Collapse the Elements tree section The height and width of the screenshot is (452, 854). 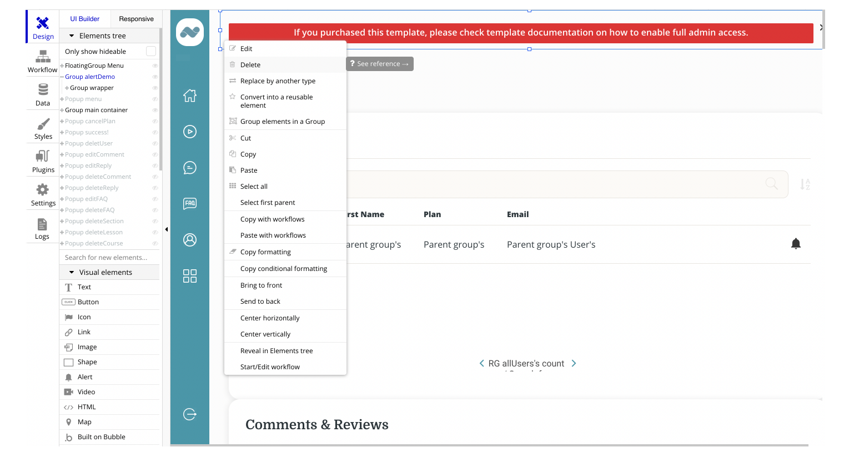pyautogui.click(x=72, y=36)
